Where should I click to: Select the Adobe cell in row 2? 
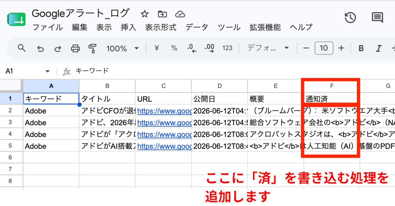[x=51, y=111]
